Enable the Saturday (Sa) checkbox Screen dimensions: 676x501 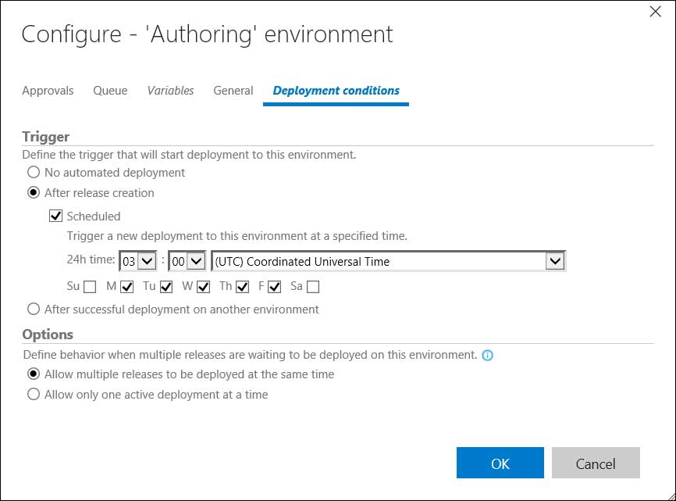coord(313,287)
